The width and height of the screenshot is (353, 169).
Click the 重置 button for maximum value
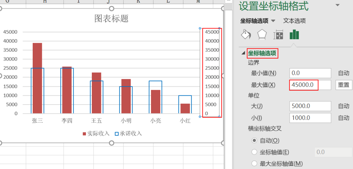tap(344, 85)
